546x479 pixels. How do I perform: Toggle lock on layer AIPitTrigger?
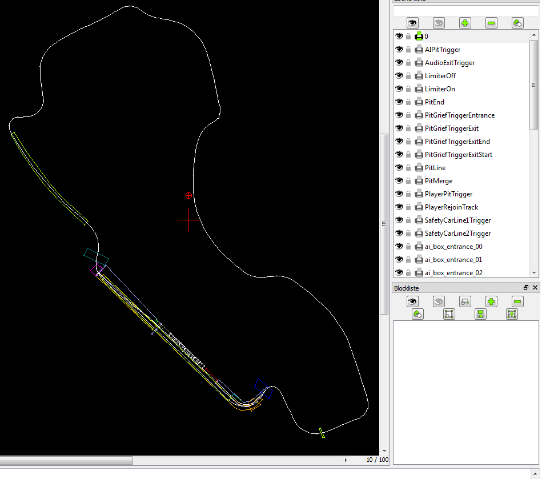point(408,50)
